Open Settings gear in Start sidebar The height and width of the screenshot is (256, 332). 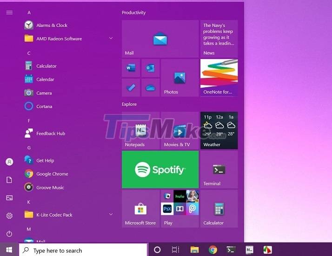click(x=9, y=216)
